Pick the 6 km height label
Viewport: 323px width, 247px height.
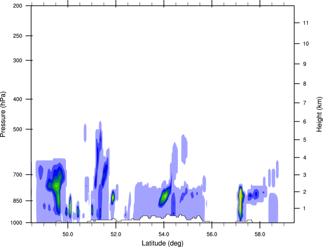coord(305,122)
